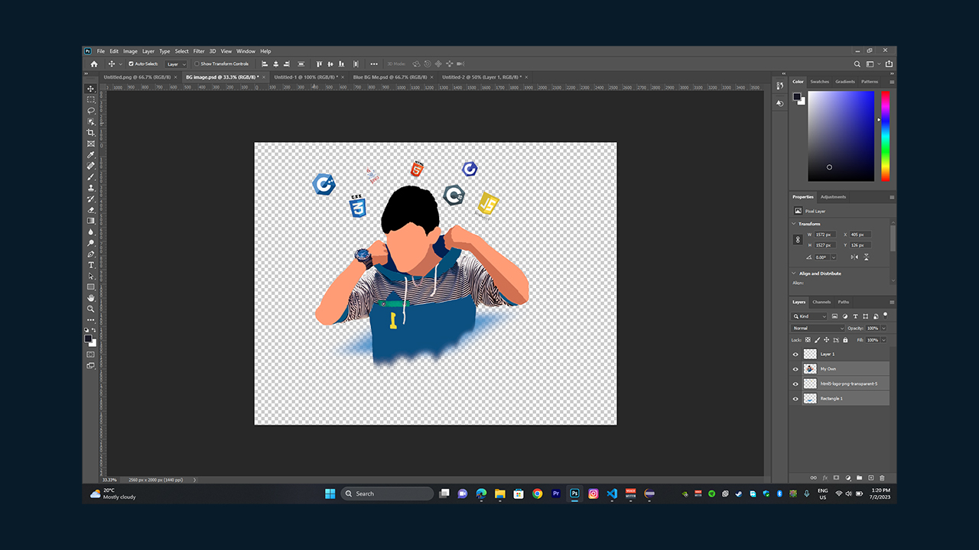The width and height of the screenshot is (979, 550).
Task: Click the Delete layer trash icon
Action: pos(882,477)
